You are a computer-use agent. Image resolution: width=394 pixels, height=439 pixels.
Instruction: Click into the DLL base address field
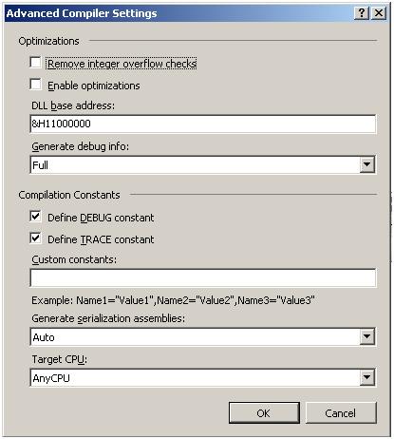point(203,124)
